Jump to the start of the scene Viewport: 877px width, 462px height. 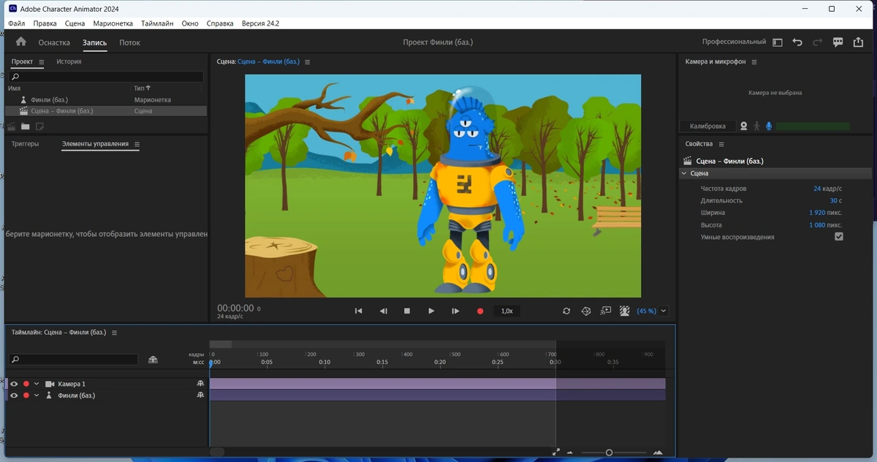[x=358, y=311]
